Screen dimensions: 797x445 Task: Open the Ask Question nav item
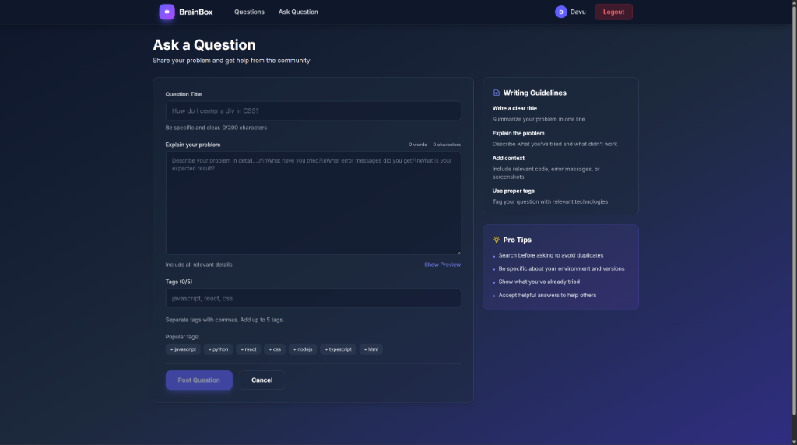[x=298, y=12]
